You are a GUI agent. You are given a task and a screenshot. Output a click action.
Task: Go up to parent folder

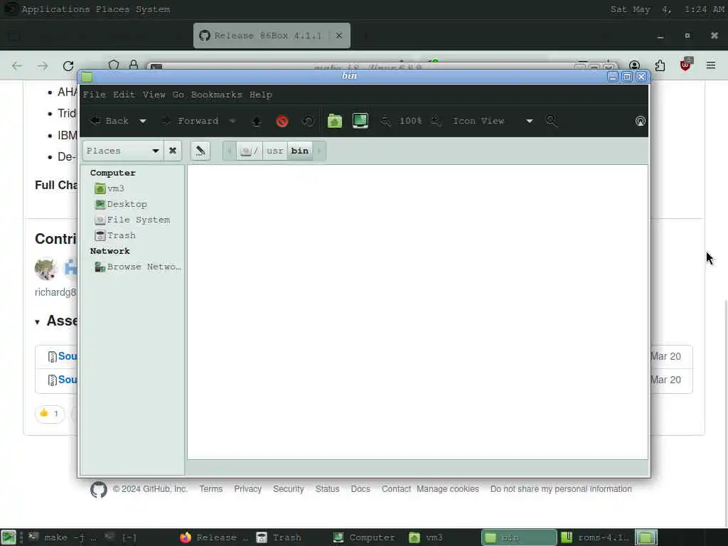(x=256, y=121)
